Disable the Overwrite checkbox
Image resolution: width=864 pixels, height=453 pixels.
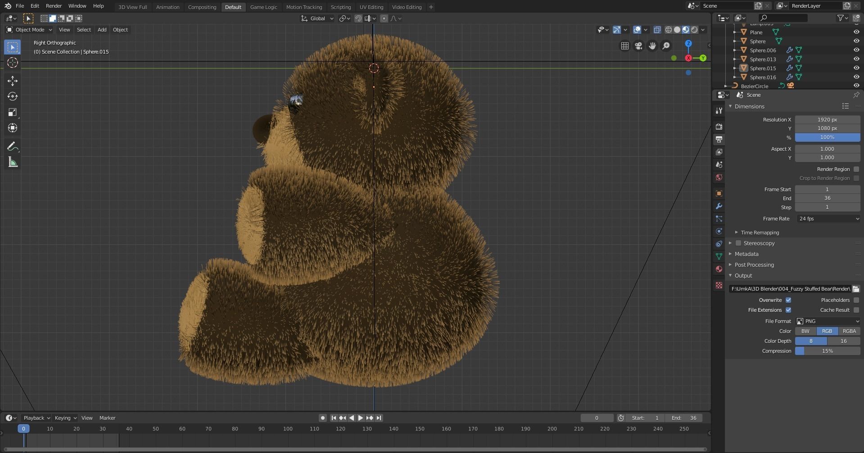click(788, 300)
